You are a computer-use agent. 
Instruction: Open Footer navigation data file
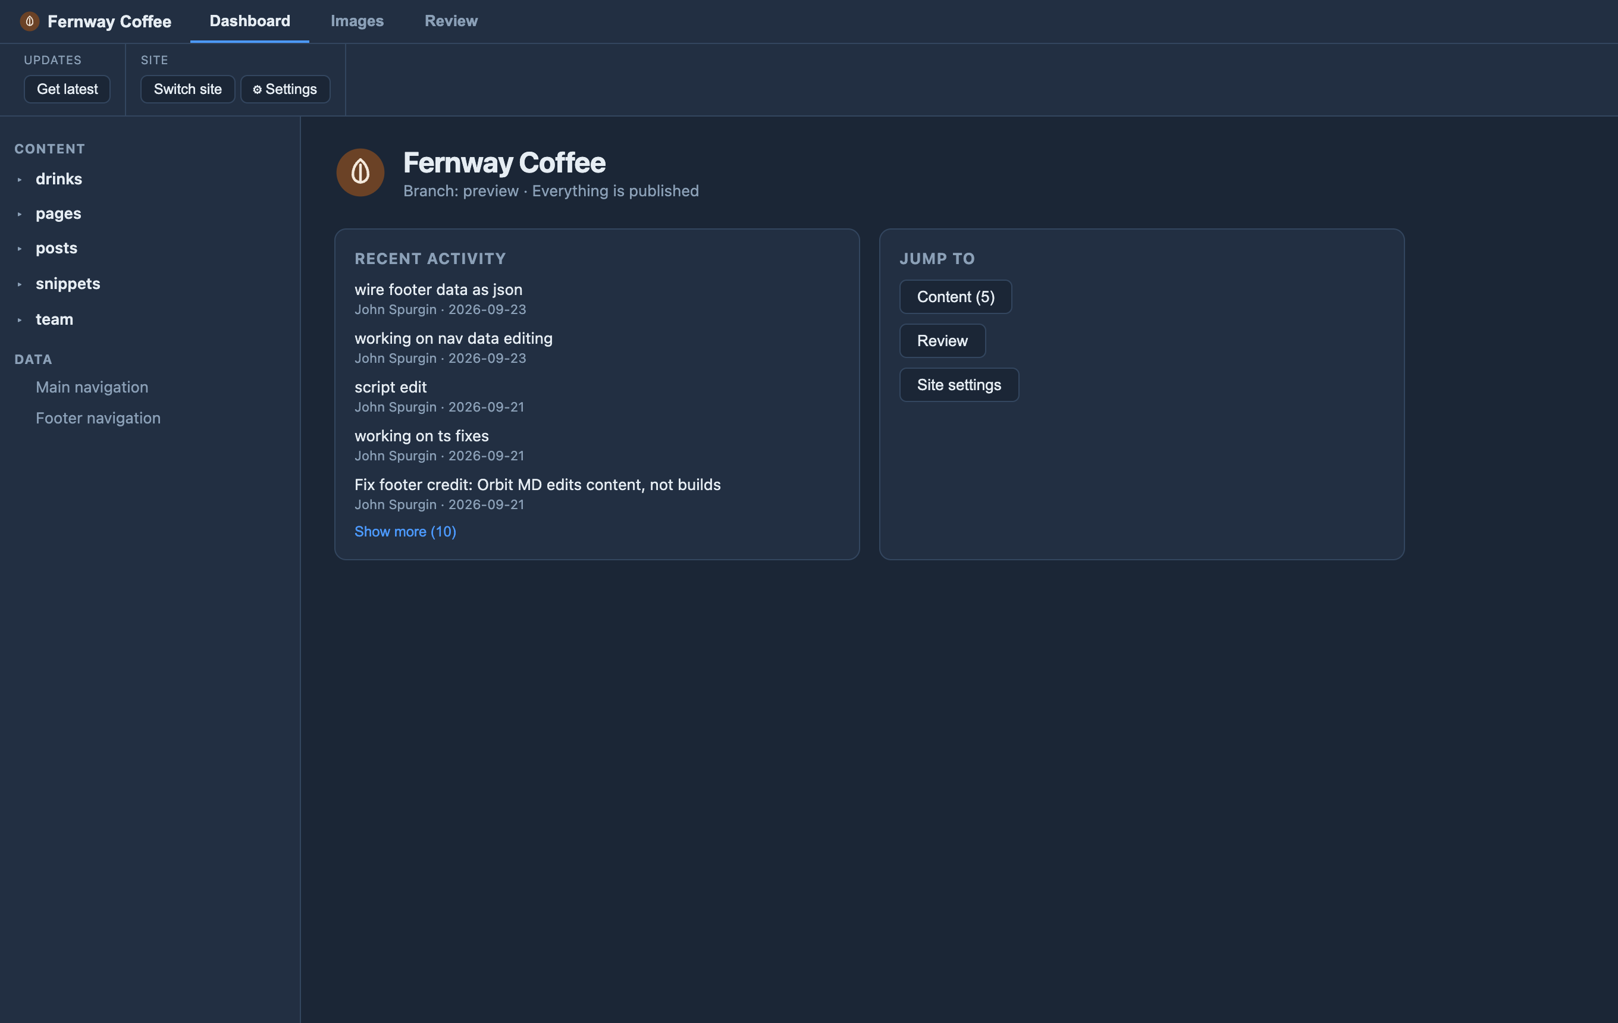[x=98, y=418]
